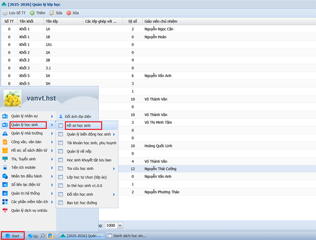The height and width of the screenshot is (240, 316).
Task: Click the Các phần mềm tiện ích icon
Action: 5,202
